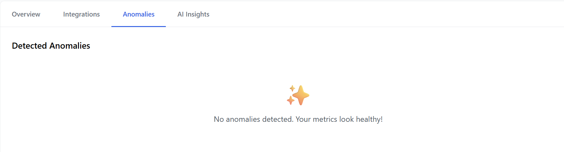Click the word "Your" in the message
Screen dimensions: 564x152
[x=303, y=119]
